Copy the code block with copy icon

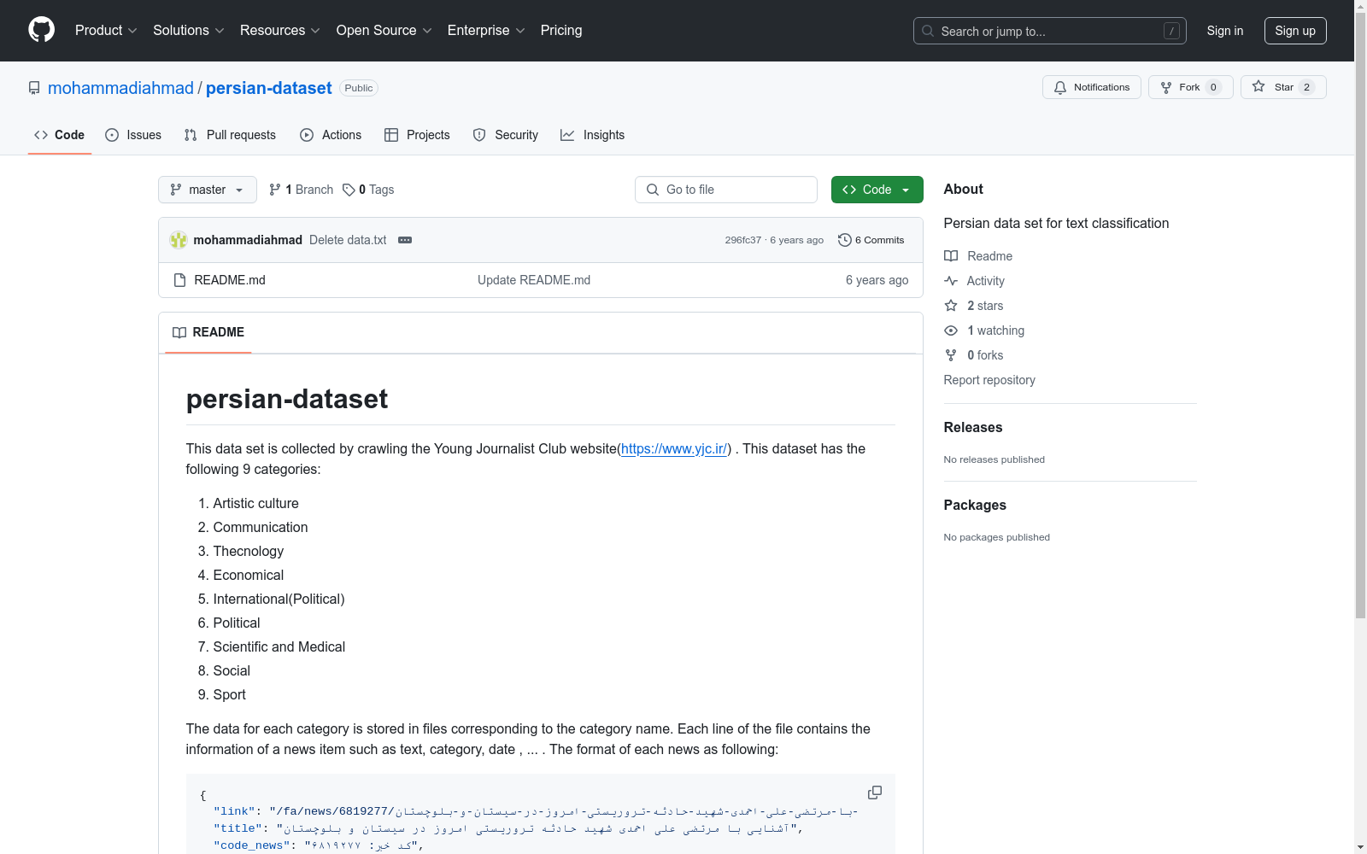click(875, 793)
